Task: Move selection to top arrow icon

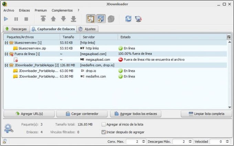Action: [43, 19]
